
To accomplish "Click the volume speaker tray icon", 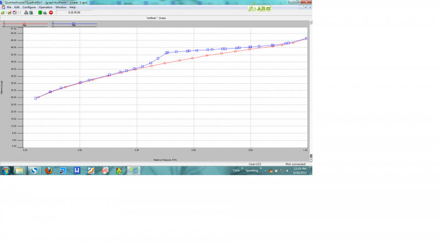I will [287, 171].
